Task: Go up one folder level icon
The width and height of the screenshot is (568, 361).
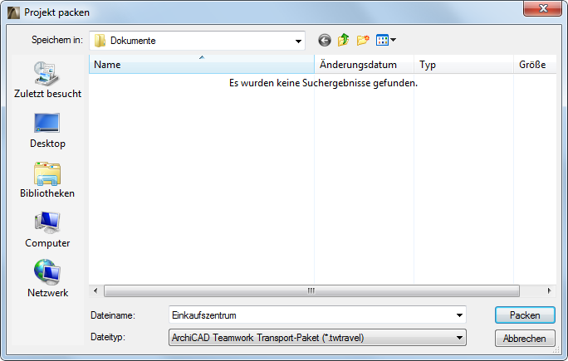Action: tap(344, 40)
